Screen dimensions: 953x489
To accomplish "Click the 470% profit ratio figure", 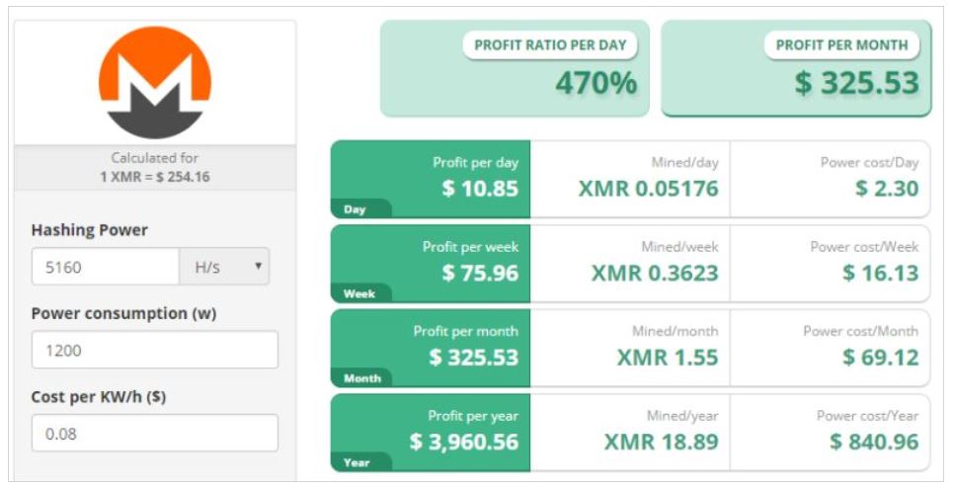I will coord(596,83).
